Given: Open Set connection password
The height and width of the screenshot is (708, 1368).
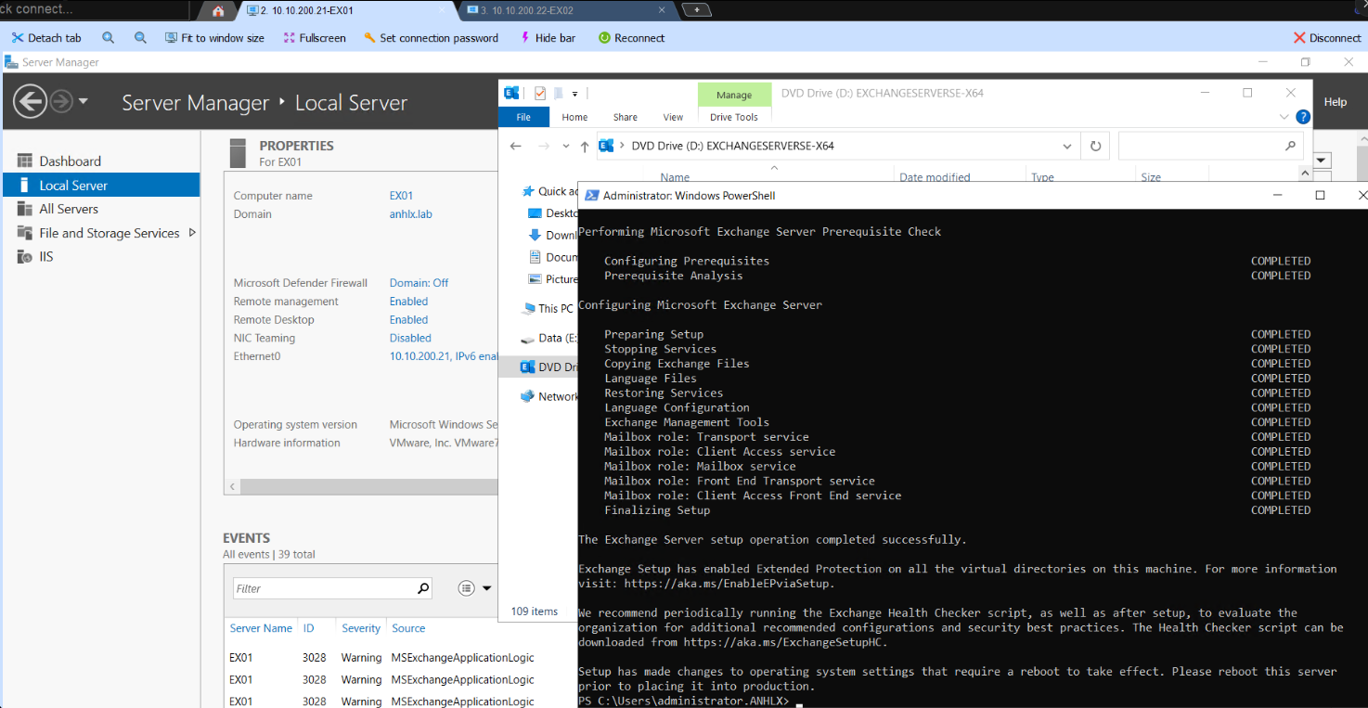Looking at the screenshot, I should (x=431, y=38).
